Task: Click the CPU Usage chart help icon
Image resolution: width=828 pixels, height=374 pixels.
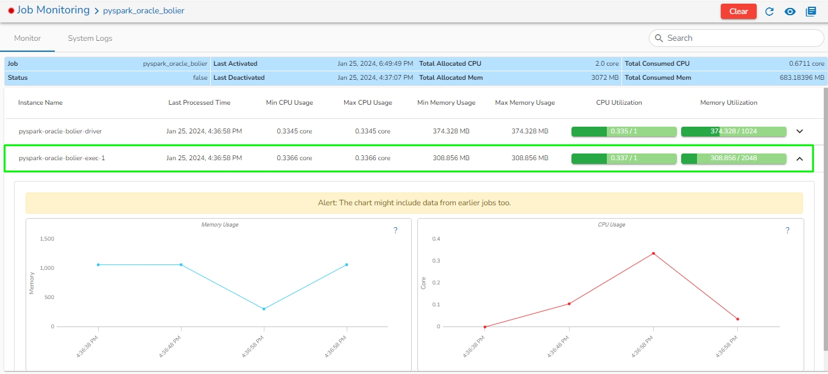Action: click(x=787, y=230)
